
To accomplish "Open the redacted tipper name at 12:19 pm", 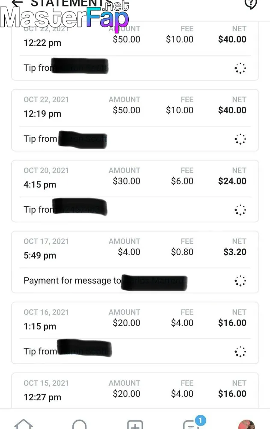I will coord(83,139).
